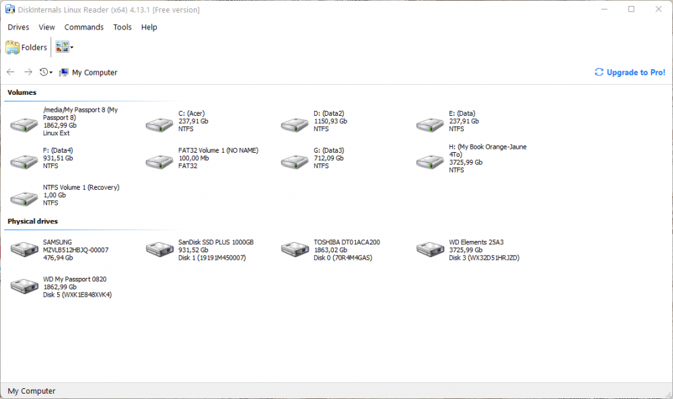Click the My Computer address bar location
673x399 pixels.
click(x=94, y=73)
